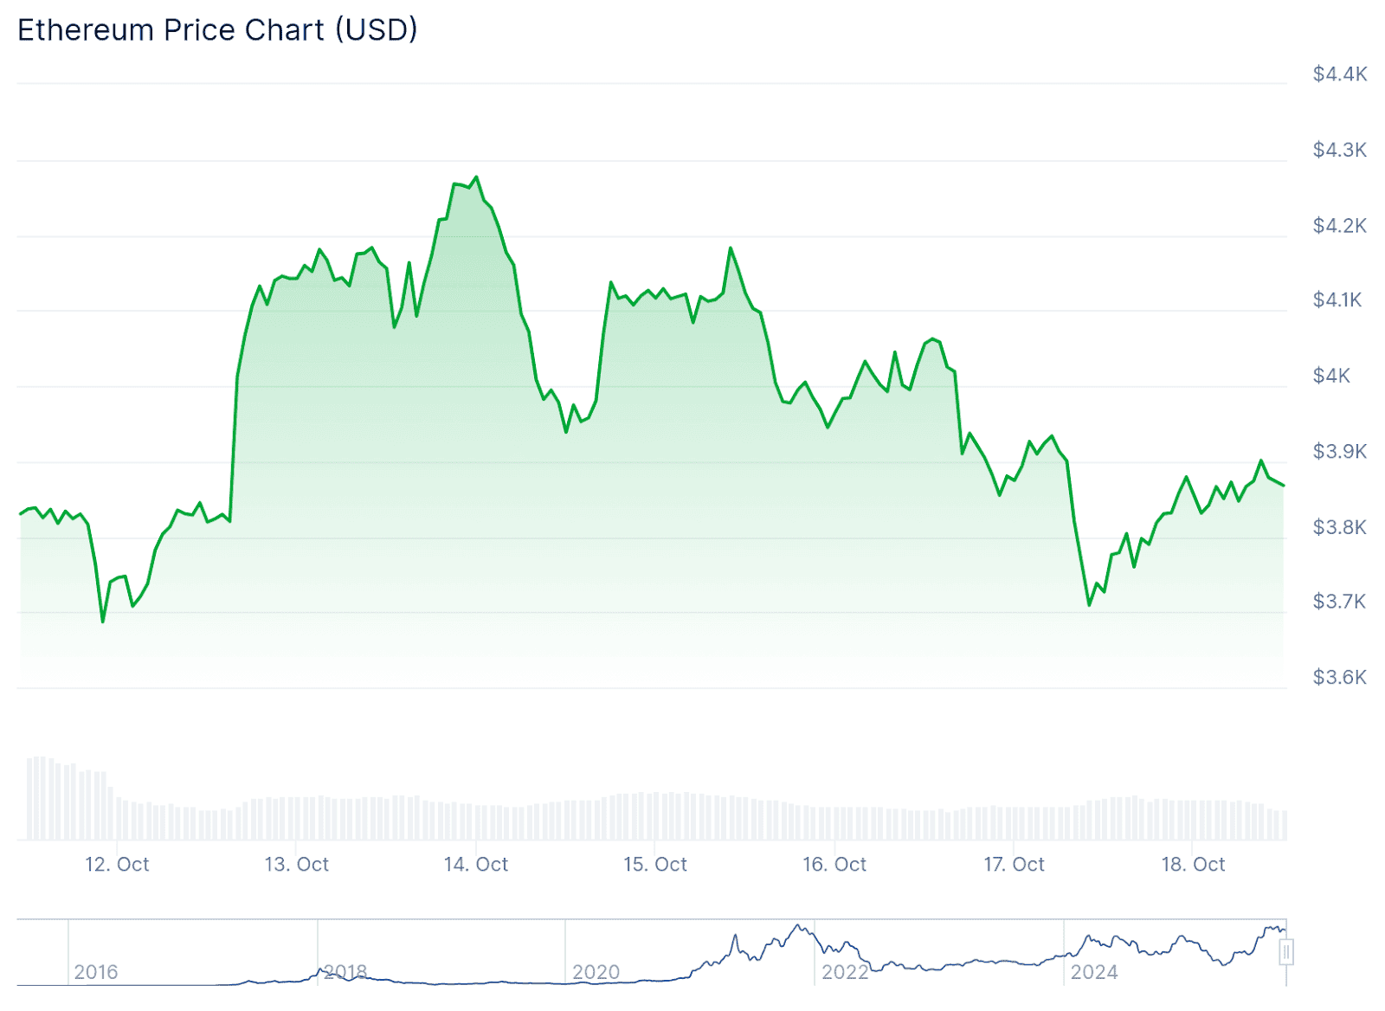The height and width of the screenshot is (1011, 1385).
Task: Click the $3.9K price axis label
Action: (1340, 451)
